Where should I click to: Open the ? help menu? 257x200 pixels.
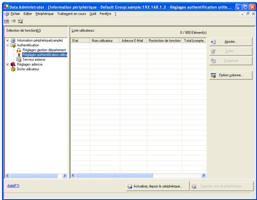point(116,14)
